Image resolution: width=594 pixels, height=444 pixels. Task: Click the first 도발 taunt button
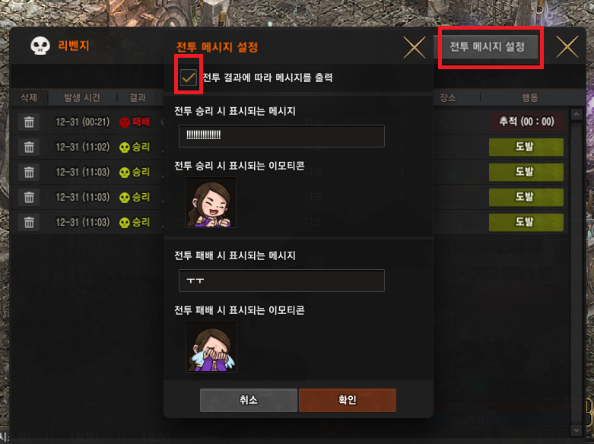(x=526, y=147)
